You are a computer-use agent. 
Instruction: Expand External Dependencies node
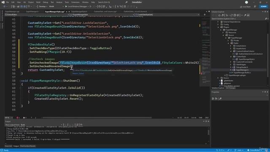(218, 22)
